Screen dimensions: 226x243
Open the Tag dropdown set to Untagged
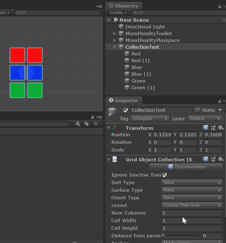click(x=150, y=119)
